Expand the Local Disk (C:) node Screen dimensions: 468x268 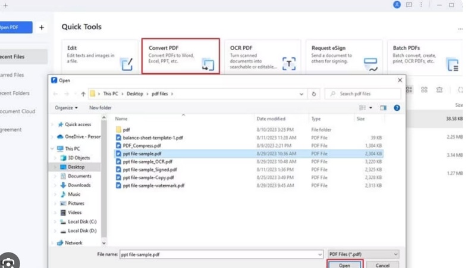[55, 222]
